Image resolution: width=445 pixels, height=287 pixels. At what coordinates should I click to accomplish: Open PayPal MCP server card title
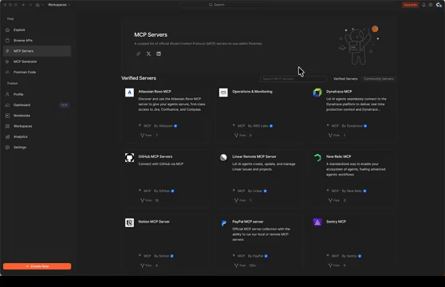248,222
